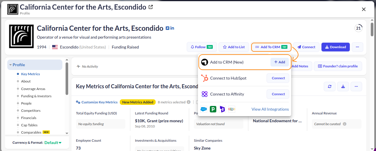Click the Key Metrics download icon
The image size is (376, 151).
(343, 87)
